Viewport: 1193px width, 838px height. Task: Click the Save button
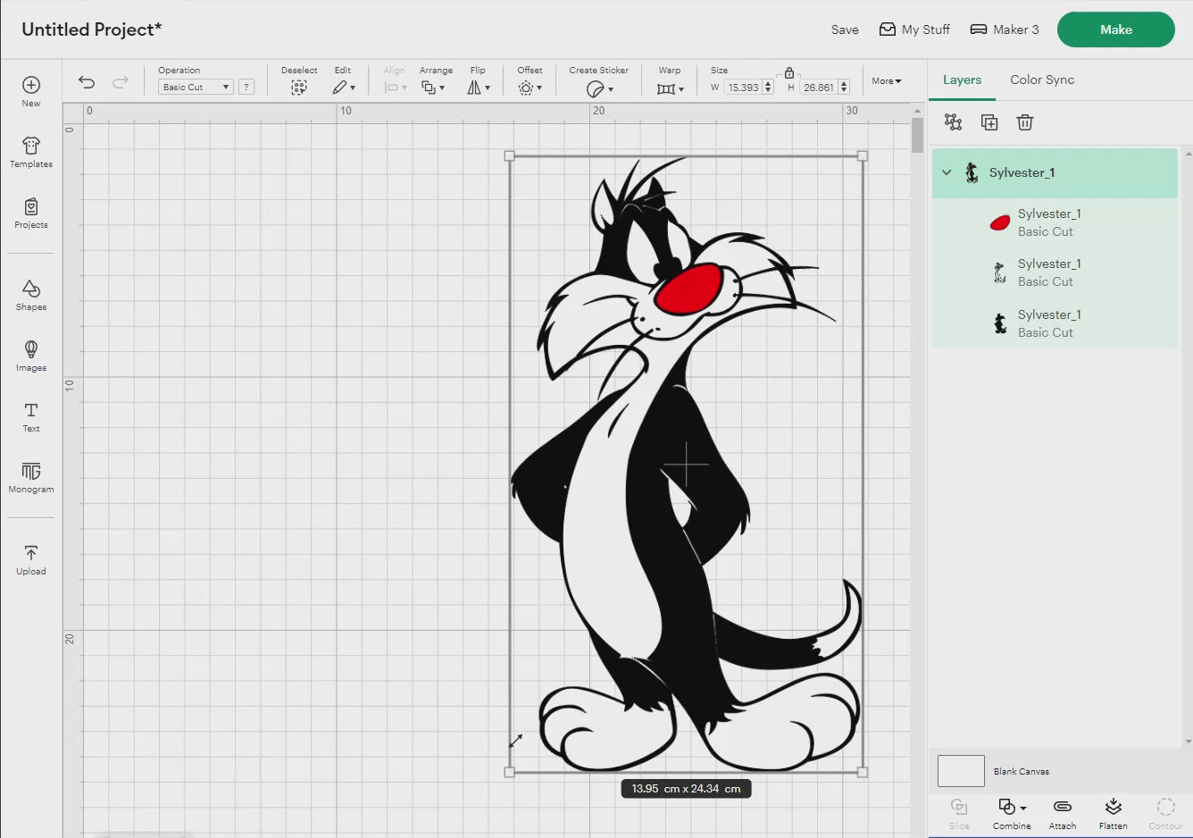pos(845,29)
